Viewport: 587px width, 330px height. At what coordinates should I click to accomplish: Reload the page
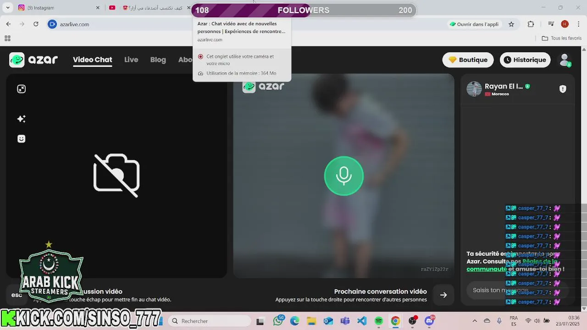[36, 24]
